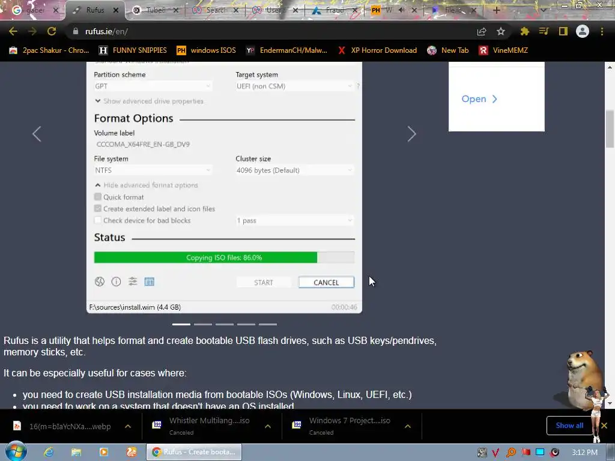Screen dimensions: 615x461
Task: Open the bad blocks 1 pass dropdown
Action: (x=294, y=220)
